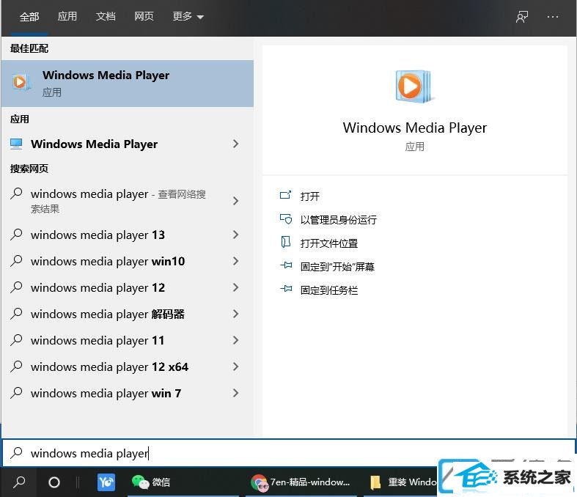
Task: Select suggestion 'windows media player 12'
Action: coord(98,287)
